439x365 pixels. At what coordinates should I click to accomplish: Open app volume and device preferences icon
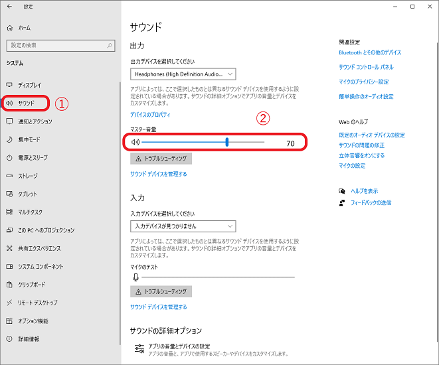coord(139,348)
